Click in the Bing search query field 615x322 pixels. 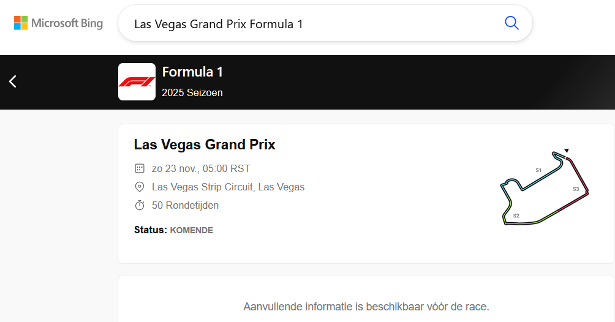click(306, 24)
